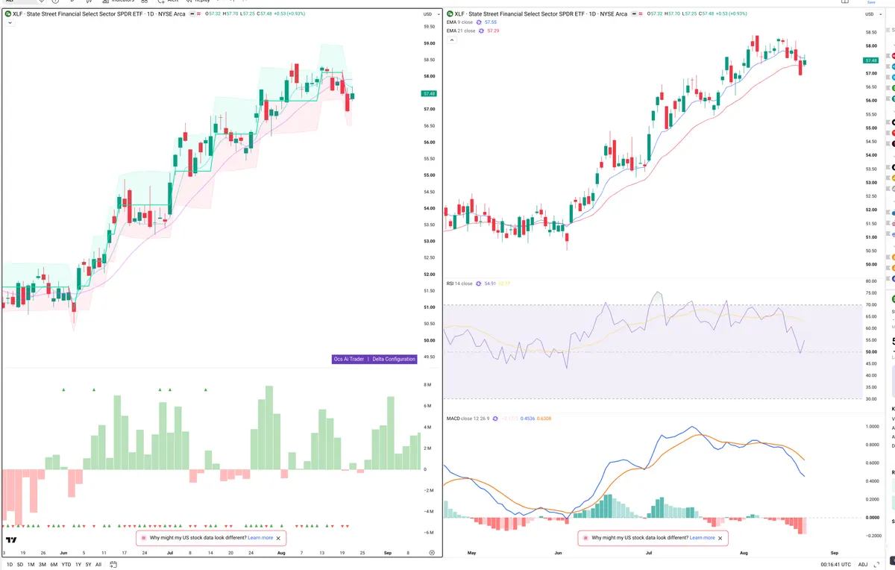Click 0.4536 MACD value in legend
Image resolution: width=895 pixels, height=570 pixels.
(x=527, y=419)
